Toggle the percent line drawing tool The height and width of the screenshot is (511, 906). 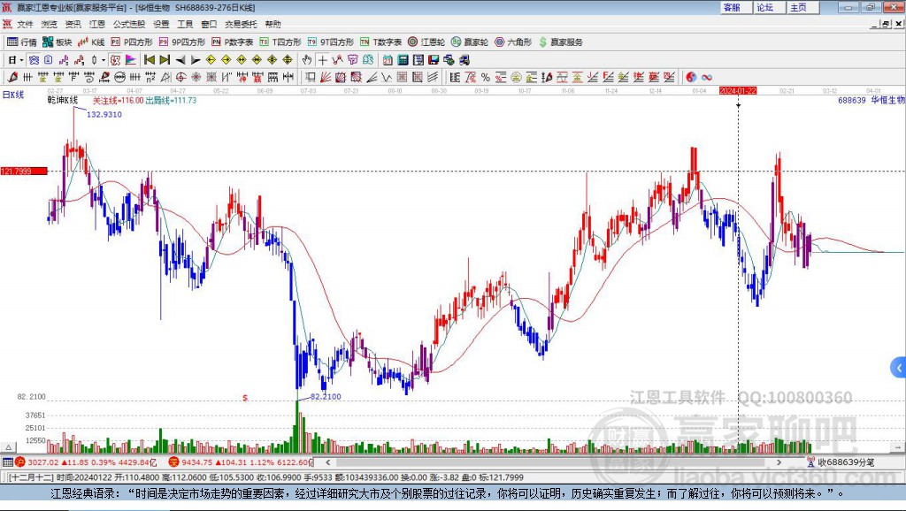point(485,77)
